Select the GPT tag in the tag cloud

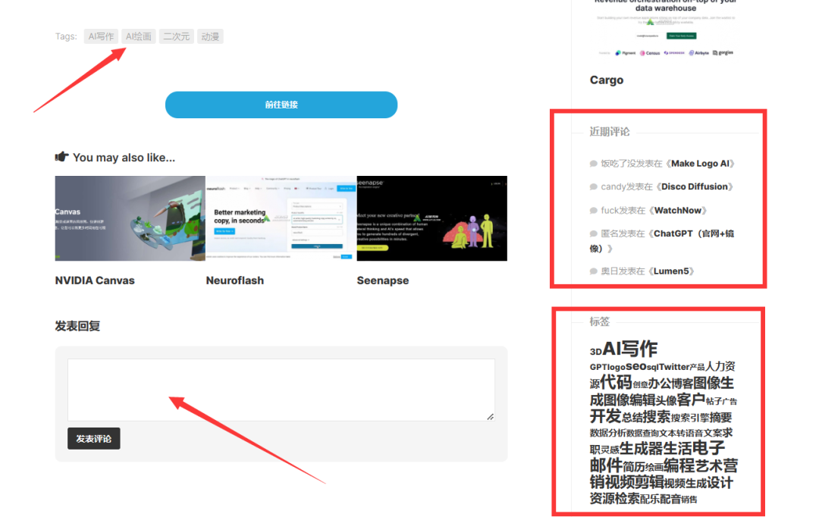(598, 367)
